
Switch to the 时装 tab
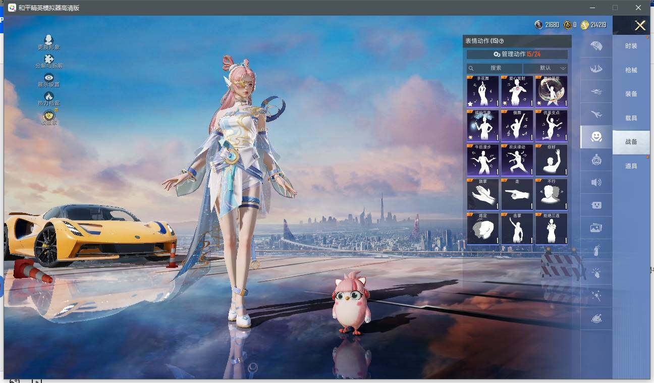(x=631, y=46)
